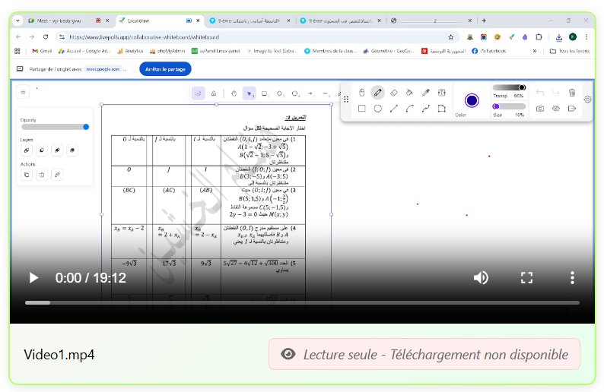Enter fullscreen video mode
Viewport: 604px width, 392px height.
[526, 278]
